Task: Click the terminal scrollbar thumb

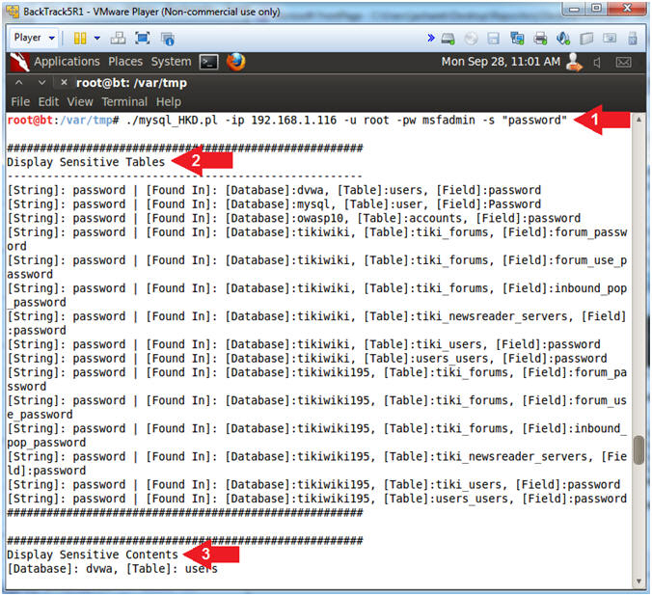Action: [638, 450]
